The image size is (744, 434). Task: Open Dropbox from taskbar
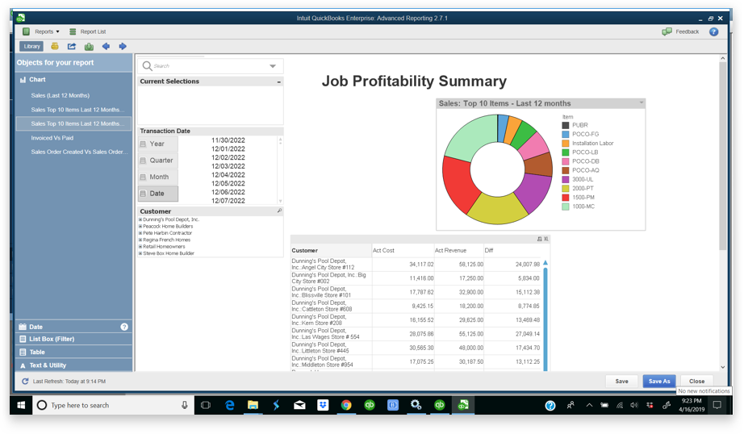323,405
